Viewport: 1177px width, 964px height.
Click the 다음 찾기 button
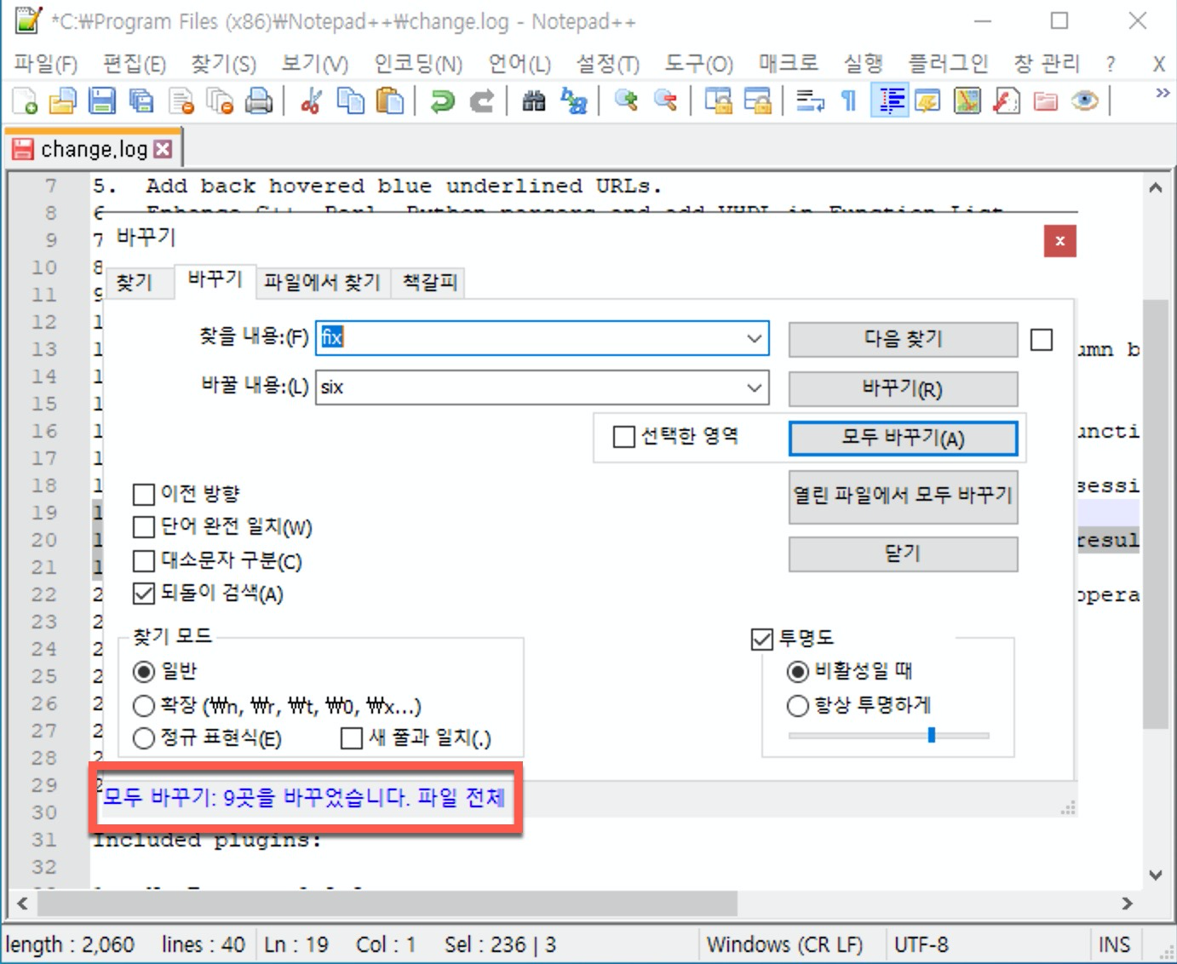[x=903, y=339]
